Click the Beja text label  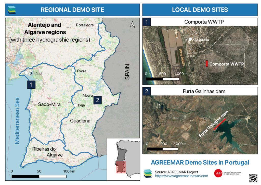pos(81,105)
